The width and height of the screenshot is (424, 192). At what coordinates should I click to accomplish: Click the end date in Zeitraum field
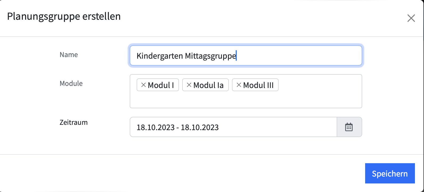[x=200, y=127]
